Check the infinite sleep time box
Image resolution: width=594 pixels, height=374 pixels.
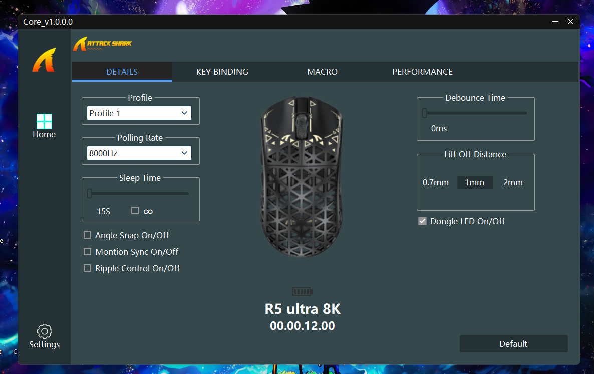[x=135, y=211]
